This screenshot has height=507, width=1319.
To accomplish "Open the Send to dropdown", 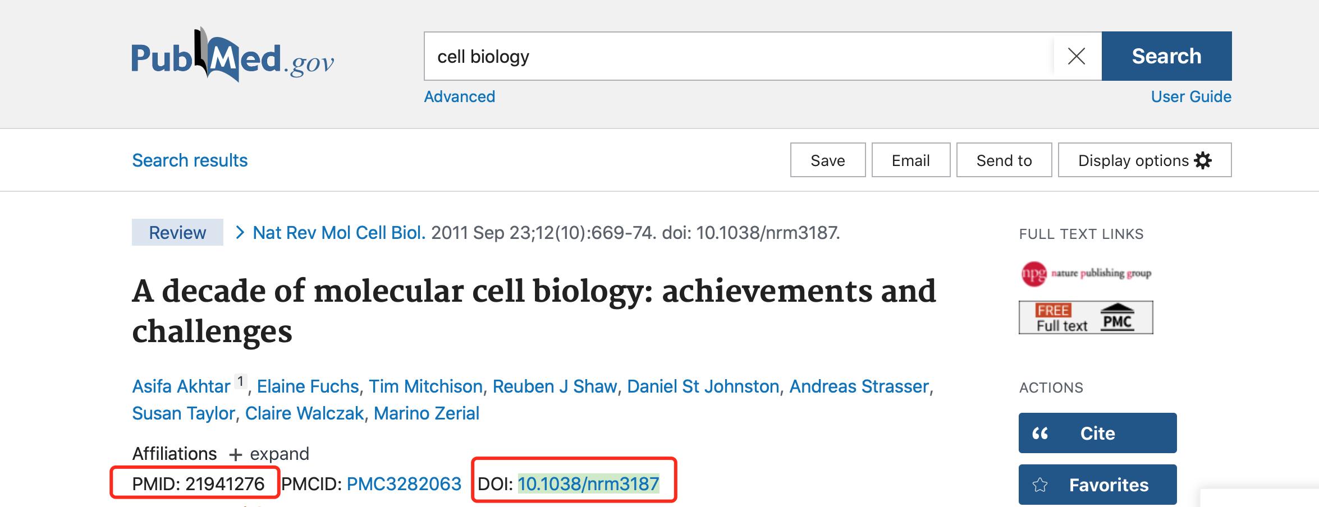I will coord(1004,160).
